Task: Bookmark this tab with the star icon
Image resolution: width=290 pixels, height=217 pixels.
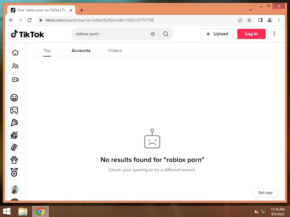Action: click(249, 20)
